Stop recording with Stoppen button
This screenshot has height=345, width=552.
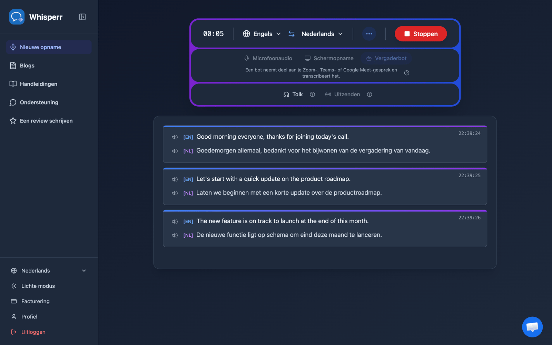tap(421, 34)
